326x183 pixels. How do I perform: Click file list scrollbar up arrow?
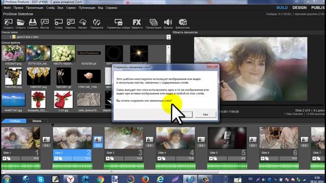tap(169, 47)
